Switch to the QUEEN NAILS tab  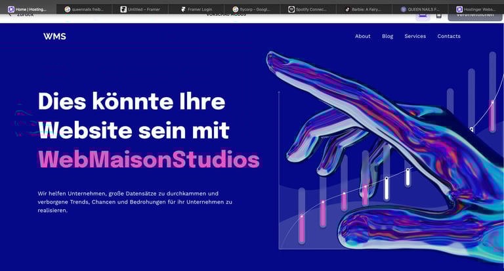pyautogui.click(x=420, y=9)
